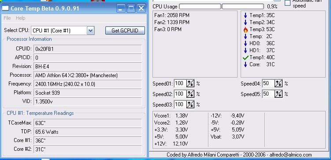331x160 pixels.
Task: Click the Revision field showing BH-E4
Action: coord(87,66)
